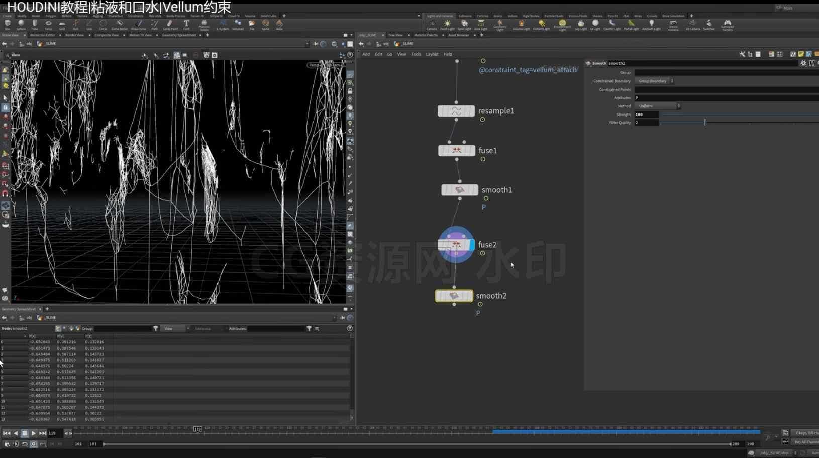
Task: Toggle the sticky note display in network editor
Action: click(801, 54)
